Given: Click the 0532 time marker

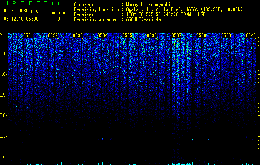Looking at the screenshot, I should [53, 35].
